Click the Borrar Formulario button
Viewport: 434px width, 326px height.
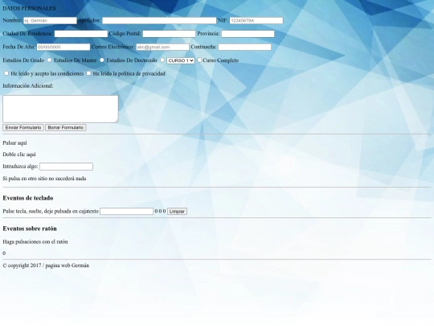66,127
